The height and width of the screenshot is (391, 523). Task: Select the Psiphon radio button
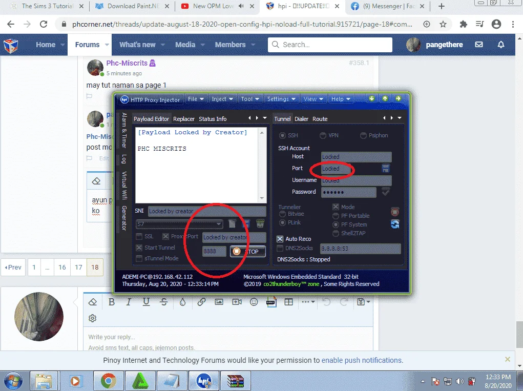363,135
